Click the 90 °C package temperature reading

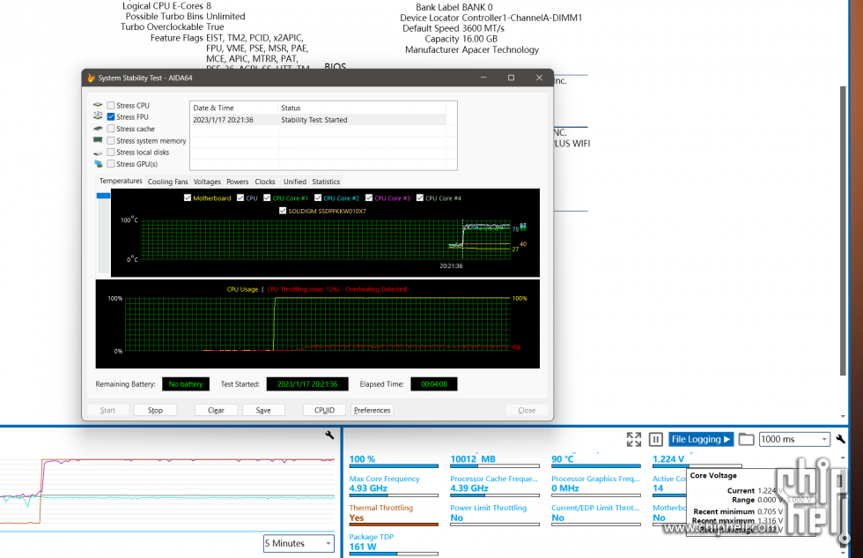pyautogui.click(x=563, y=459)
